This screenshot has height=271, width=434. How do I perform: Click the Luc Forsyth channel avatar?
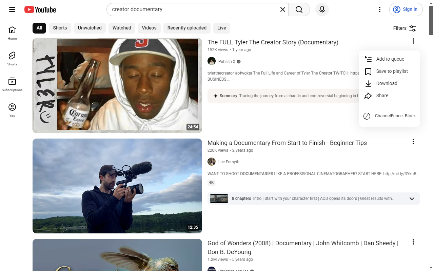pos(212,162)
